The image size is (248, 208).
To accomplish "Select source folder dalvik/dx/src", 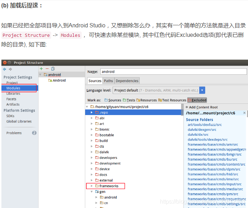I will point(198,135).
